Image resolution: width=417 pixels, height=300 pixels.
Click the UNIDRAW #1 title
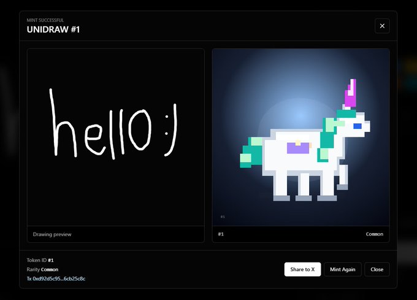(53, 29)
